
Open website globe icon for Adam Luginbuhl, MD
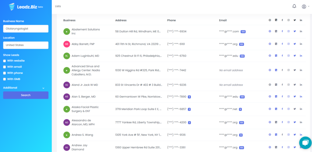(270, 56)
